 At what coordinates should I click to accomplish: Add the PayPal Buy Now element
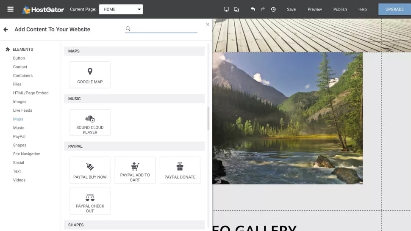pyautogui.click(x=90, y=170)
